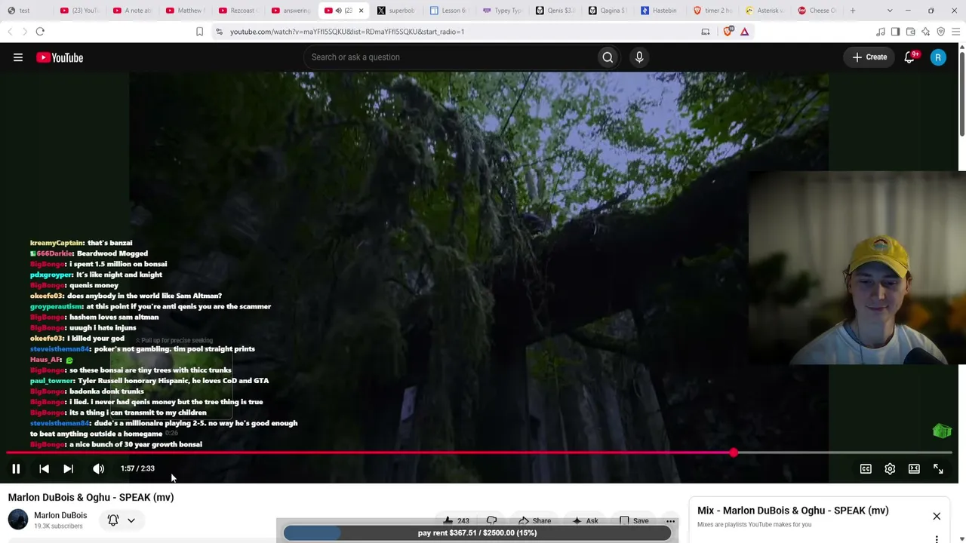Open a new browser tab
Image resolution: width=966 pixels, height=543 pixels.
coord(853,11)
